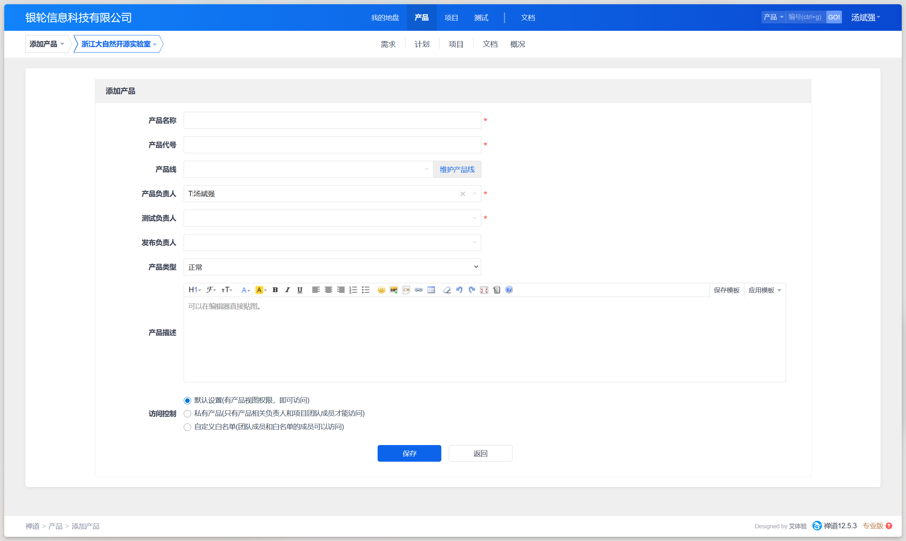This screenshot has height=541, width=906.
Task: Click the ordered list icon
Action: pos(353,290)
